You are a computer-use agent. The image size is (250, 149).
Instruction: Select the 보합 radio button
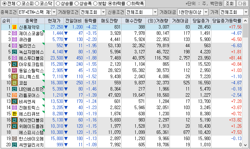(x=95, y=3)
